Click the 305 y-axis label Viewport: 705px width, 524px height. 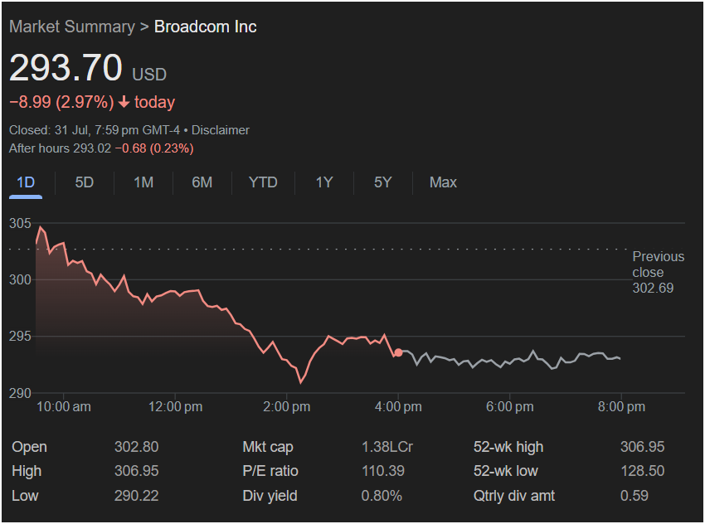click(20, 223)
